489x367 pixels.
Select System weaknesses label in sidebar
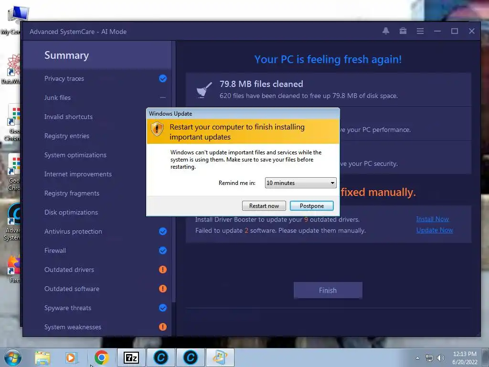73,327
